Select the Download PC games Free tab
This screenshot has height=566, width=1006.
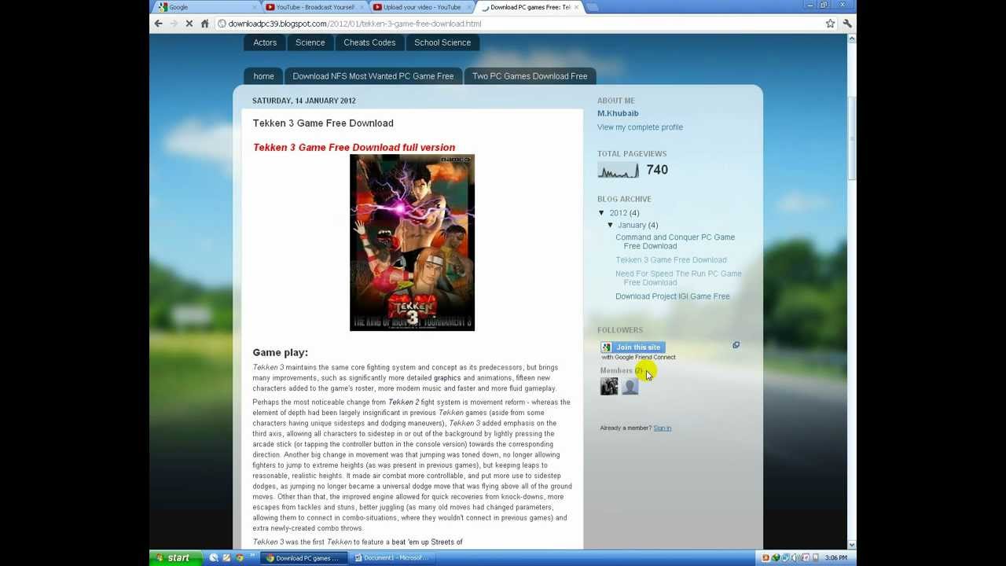point(528,7)
